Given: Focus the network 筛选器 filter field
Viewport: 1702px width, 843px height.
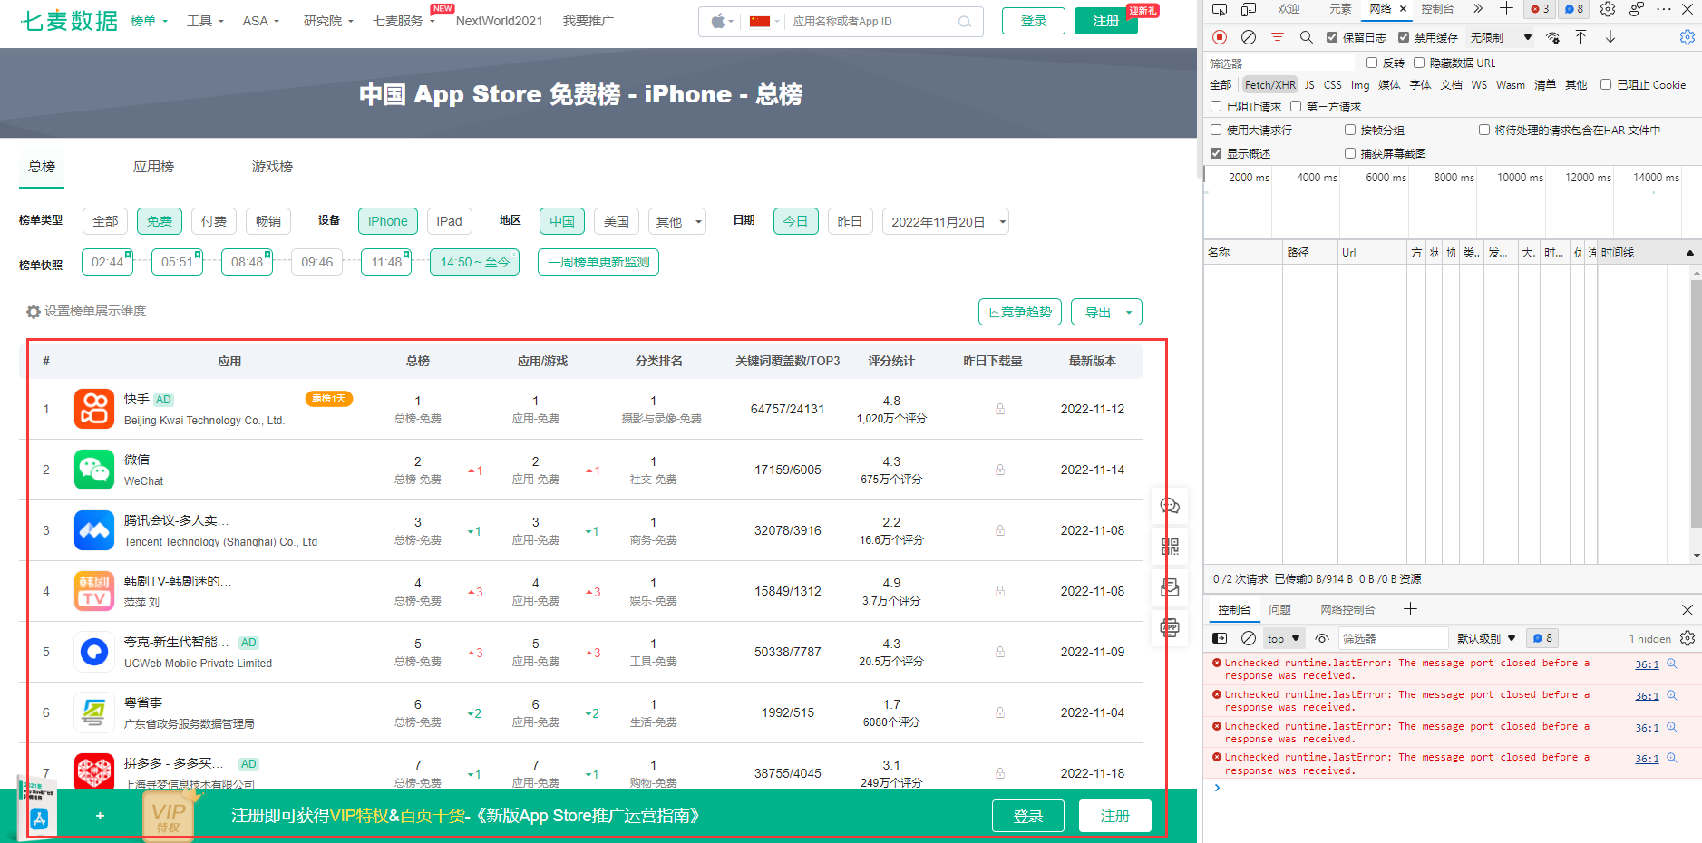Looking at the screenshot, I should (x=1280, y=63).
